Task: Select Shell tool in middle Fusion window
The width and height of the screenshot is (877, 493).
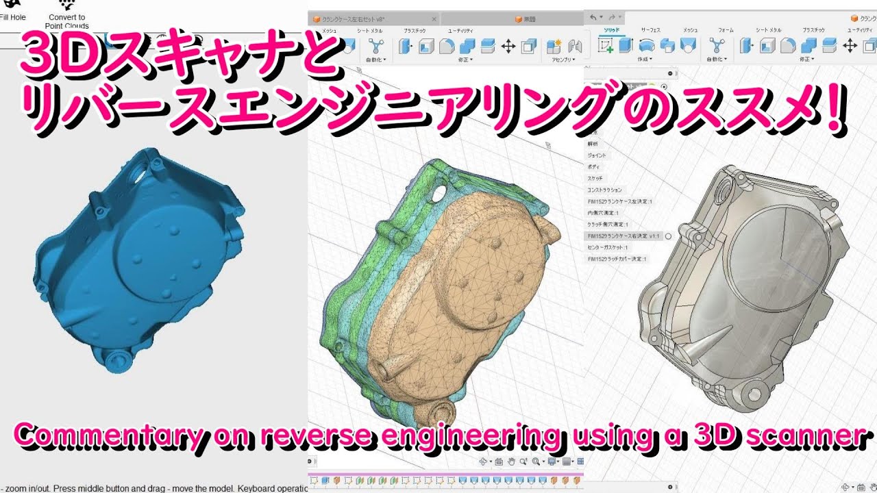Action: pyautogui.click(x=426, y=46)
